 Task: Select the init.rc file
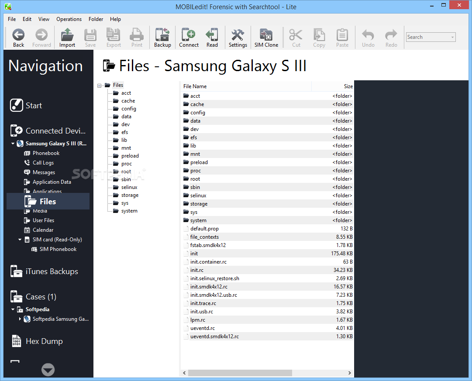[267, 270]
